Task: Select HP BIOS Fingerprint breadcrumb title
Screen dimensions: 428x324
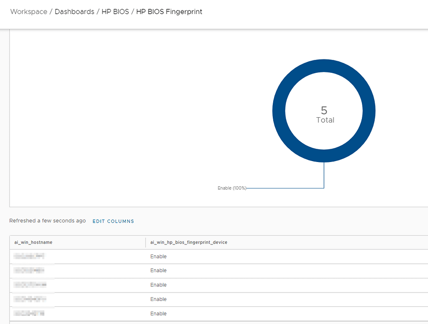Action: [169, 12]
